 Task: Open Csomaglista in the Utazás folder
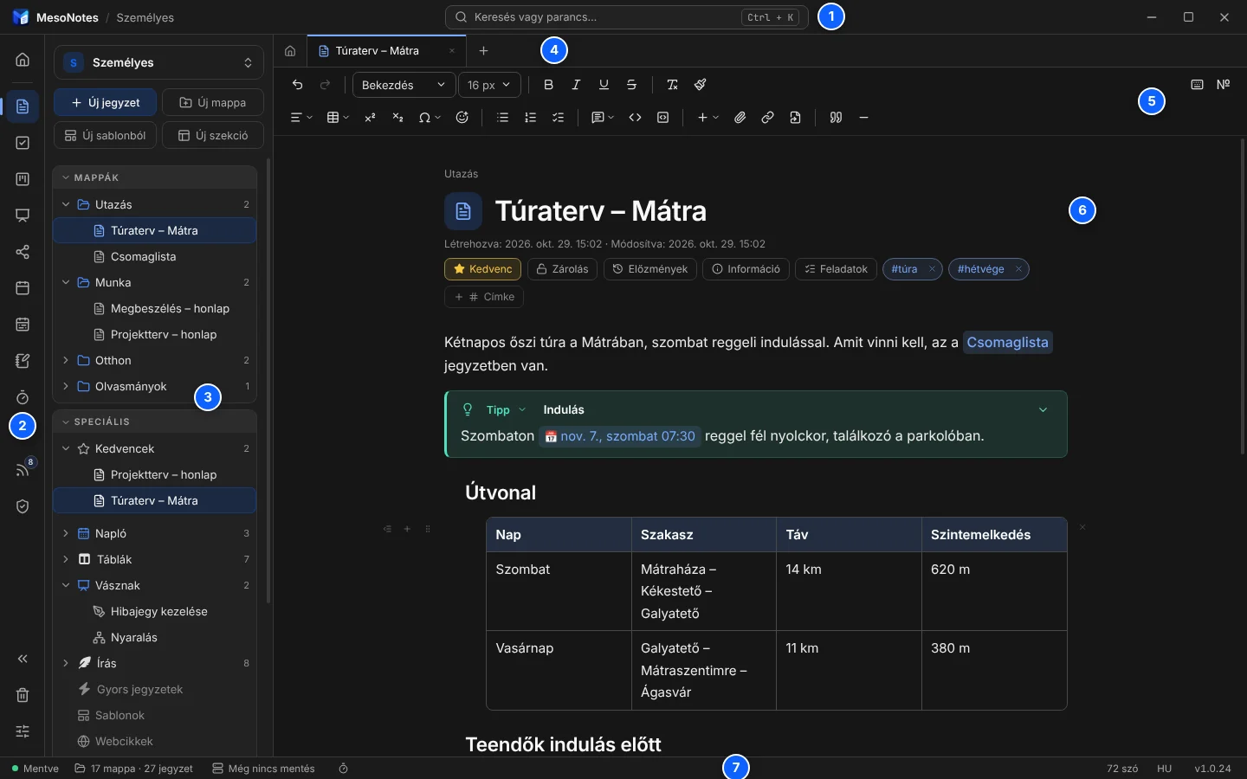coord(155,256)
